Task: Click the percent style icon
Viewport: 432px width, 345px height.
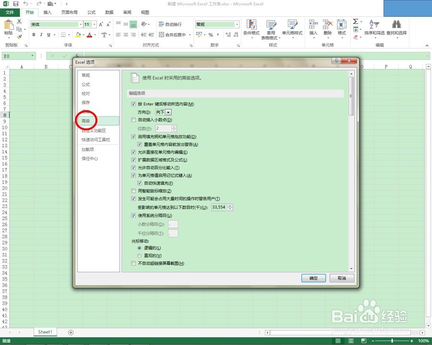Action: [x=211, y=34]
